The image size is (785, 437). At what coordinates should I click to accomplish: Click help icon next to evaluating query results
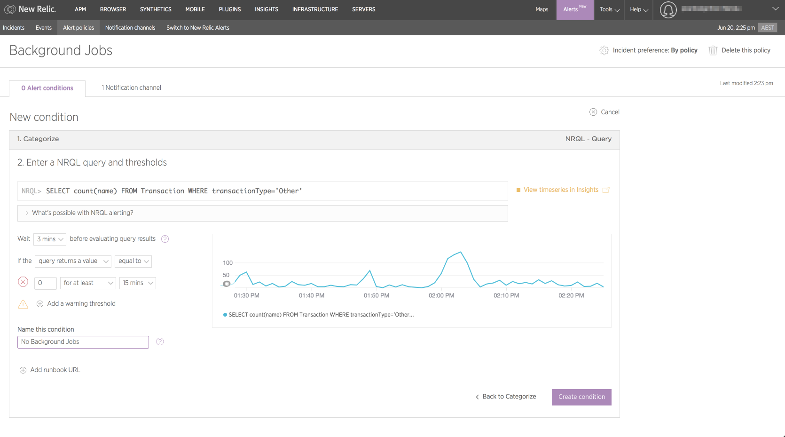pyautogui.click(x=165, y=239)
